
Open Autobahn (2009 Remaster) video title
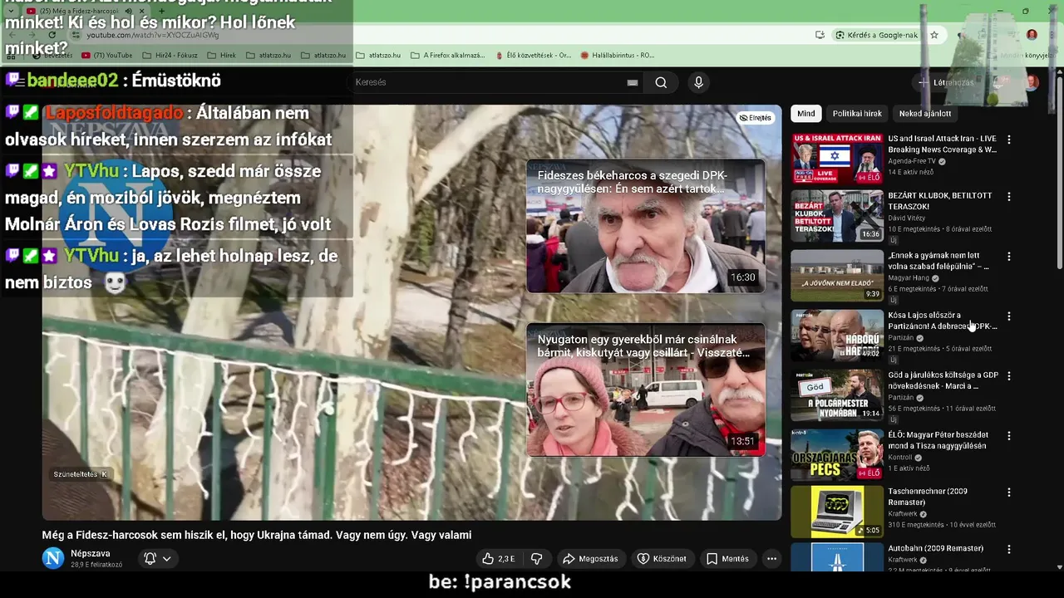936,548
